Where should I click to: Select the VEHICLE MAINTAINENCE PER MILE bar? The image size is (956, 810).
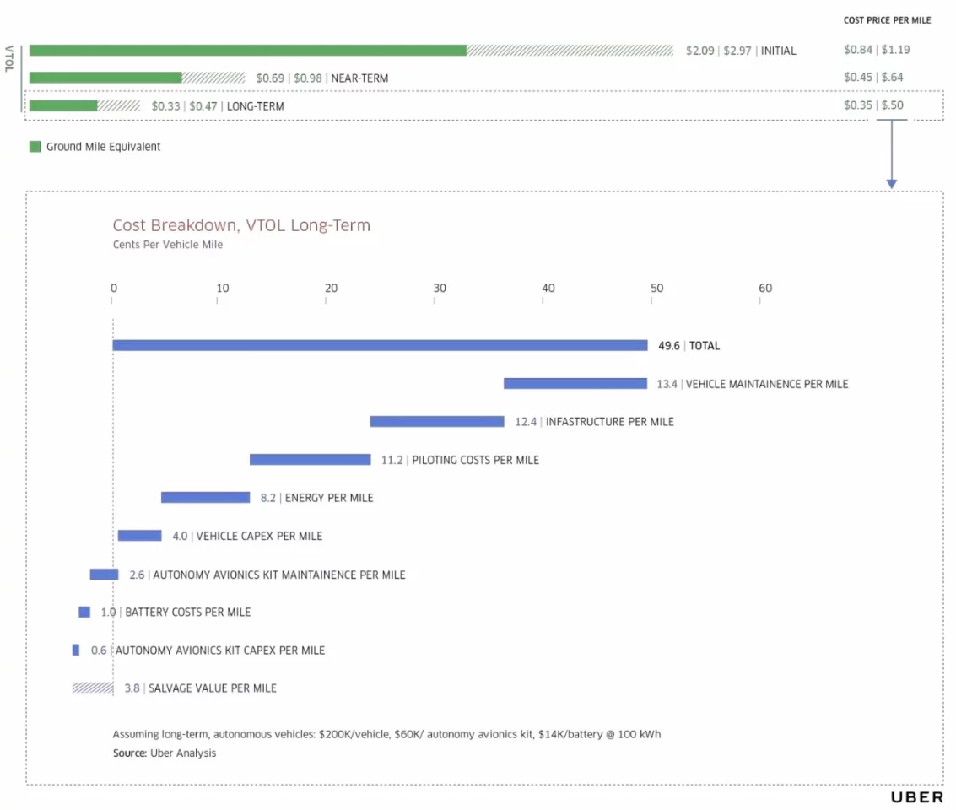[x=574, y=383]
